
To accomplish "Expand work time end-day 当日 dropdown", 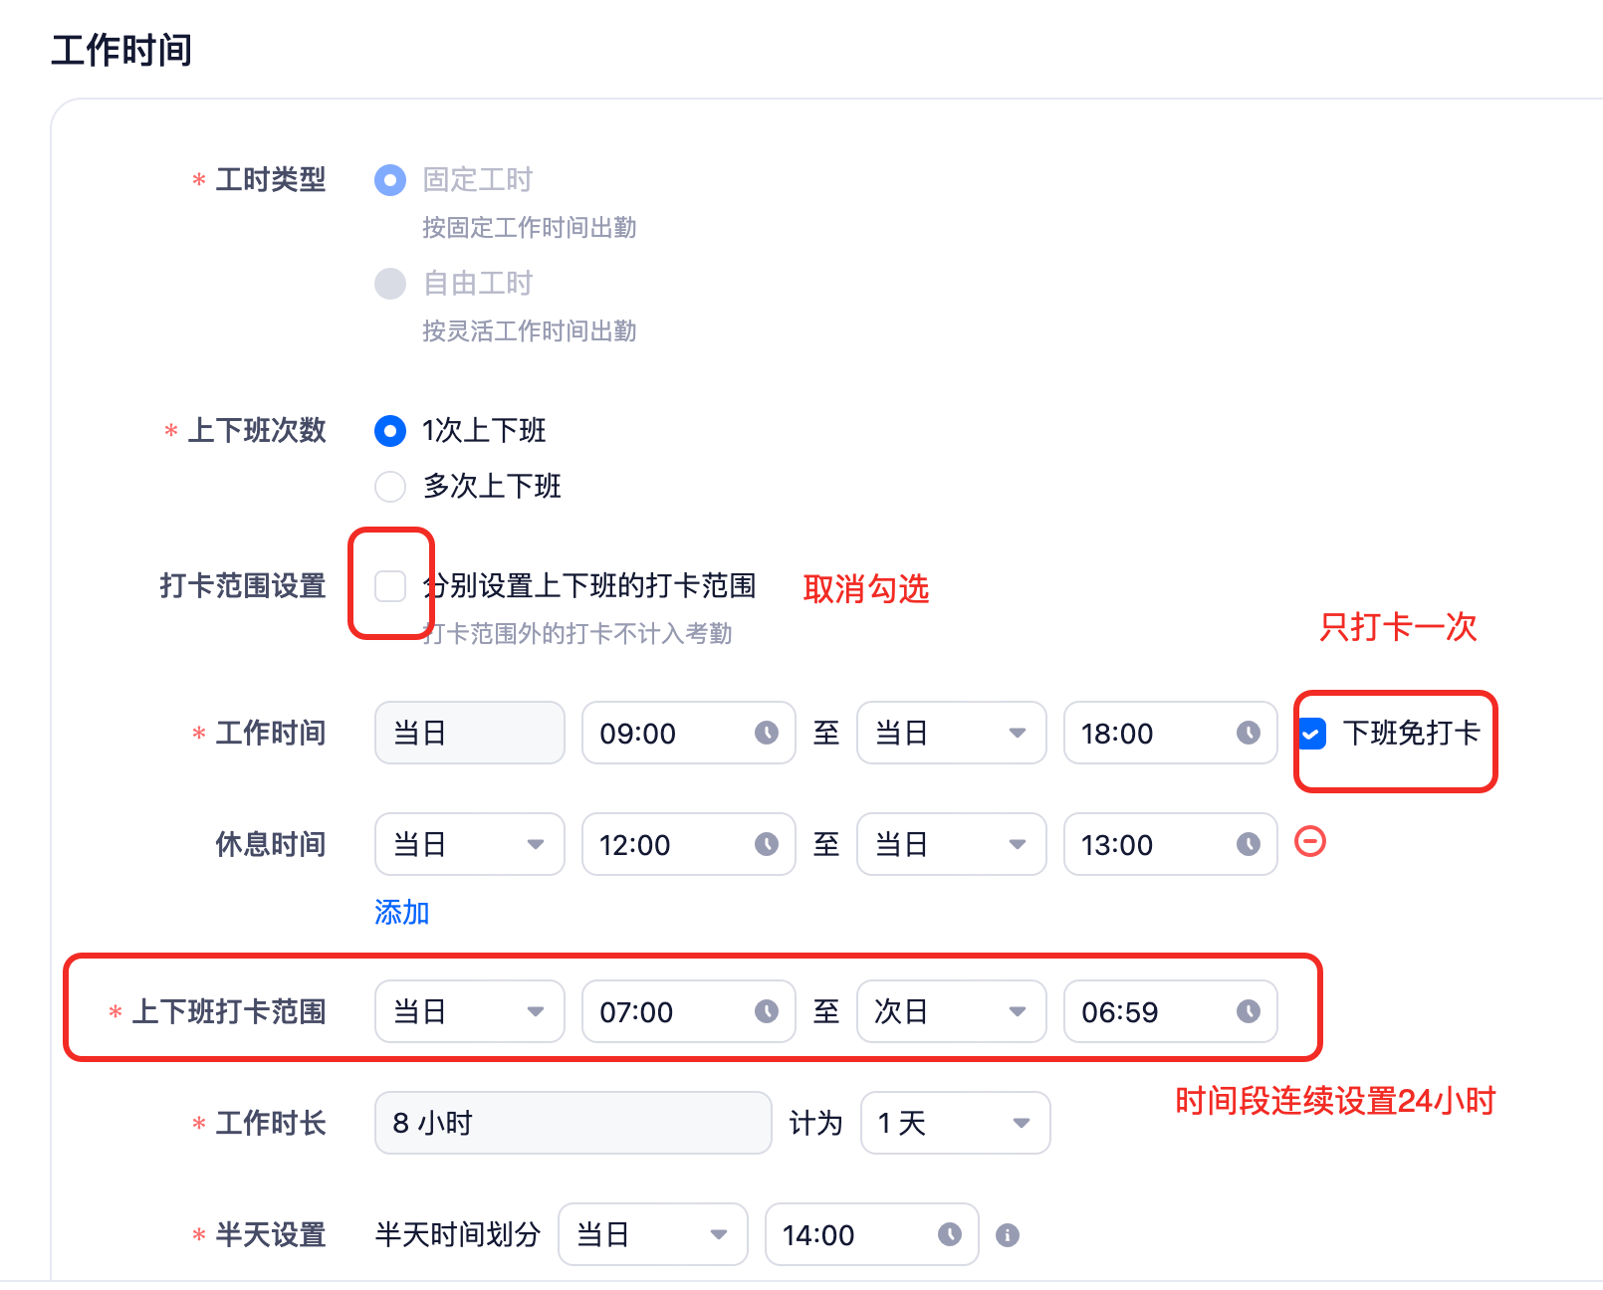I will click(951, 733).
